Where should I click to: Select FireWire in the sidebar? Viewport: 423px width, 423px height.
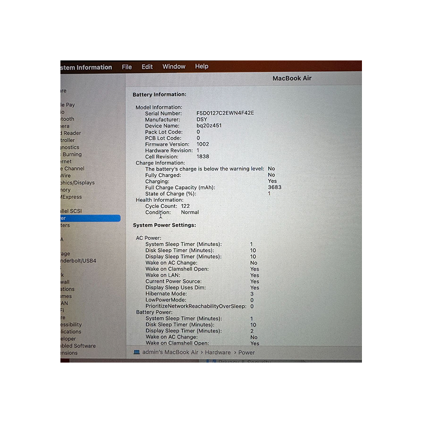click(x=65, y=176)
